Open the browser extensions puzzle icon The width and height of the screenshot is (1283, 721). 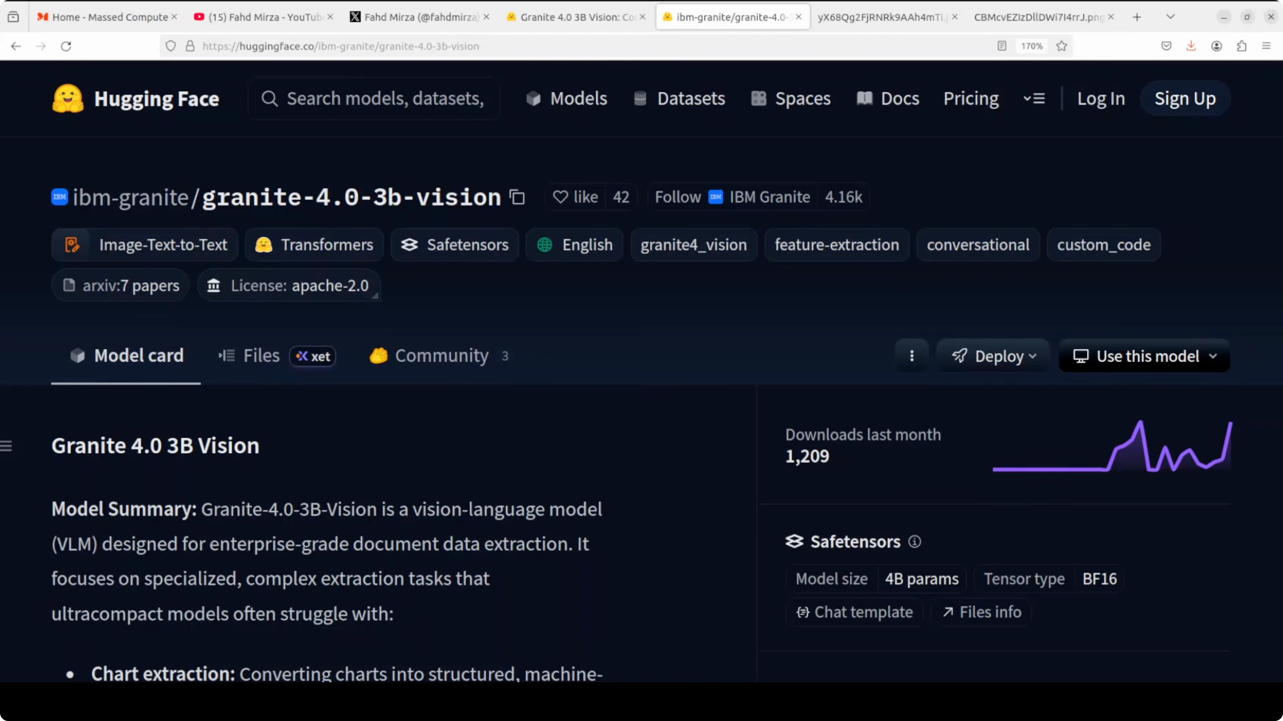(1241, 46)
